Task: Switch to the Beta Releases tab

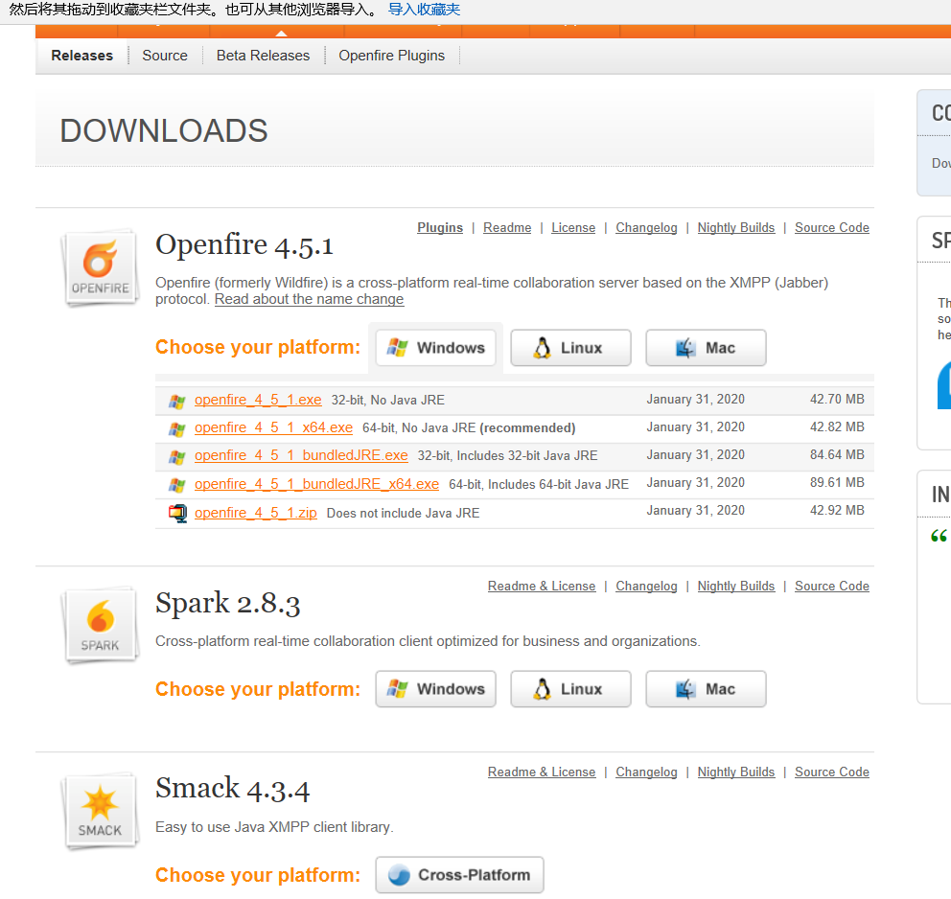Action: [263, 56]
